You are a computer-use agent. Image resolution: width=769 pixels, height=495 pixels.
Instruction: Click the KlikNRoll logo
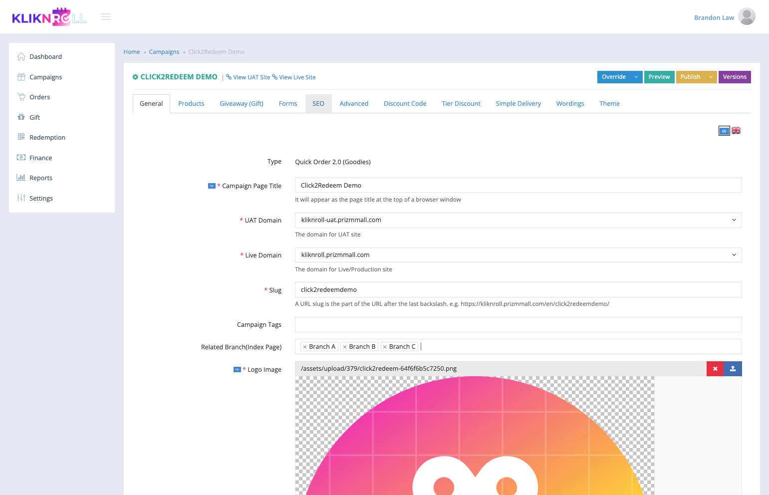click(x=49, y=17)
